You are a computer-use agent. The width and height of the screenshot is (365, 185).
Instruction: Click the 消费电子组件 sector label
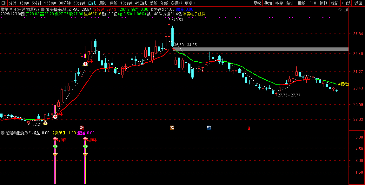194,14
